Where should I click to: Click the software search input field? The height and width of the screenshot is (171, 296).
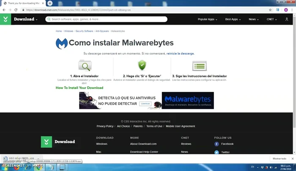pyautogui.click(x=106, y=19)
